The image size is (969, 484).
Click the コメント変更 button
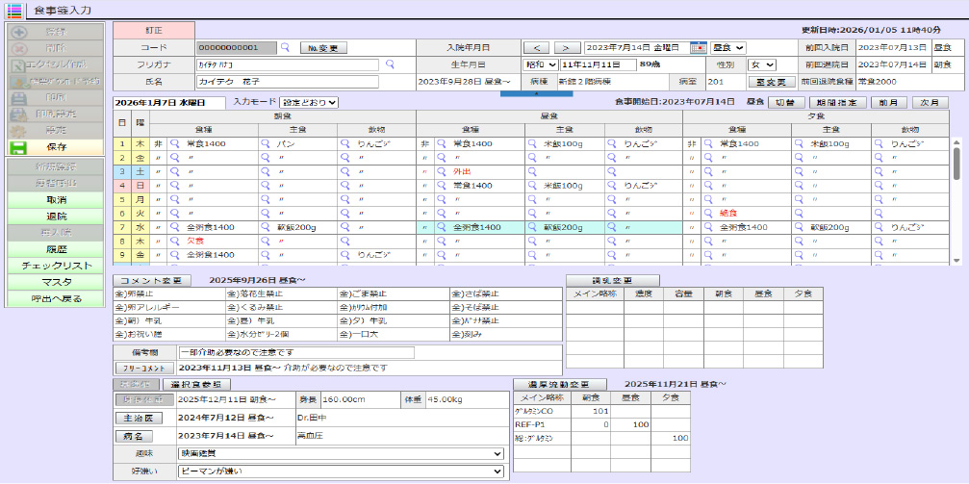[150, 280]
